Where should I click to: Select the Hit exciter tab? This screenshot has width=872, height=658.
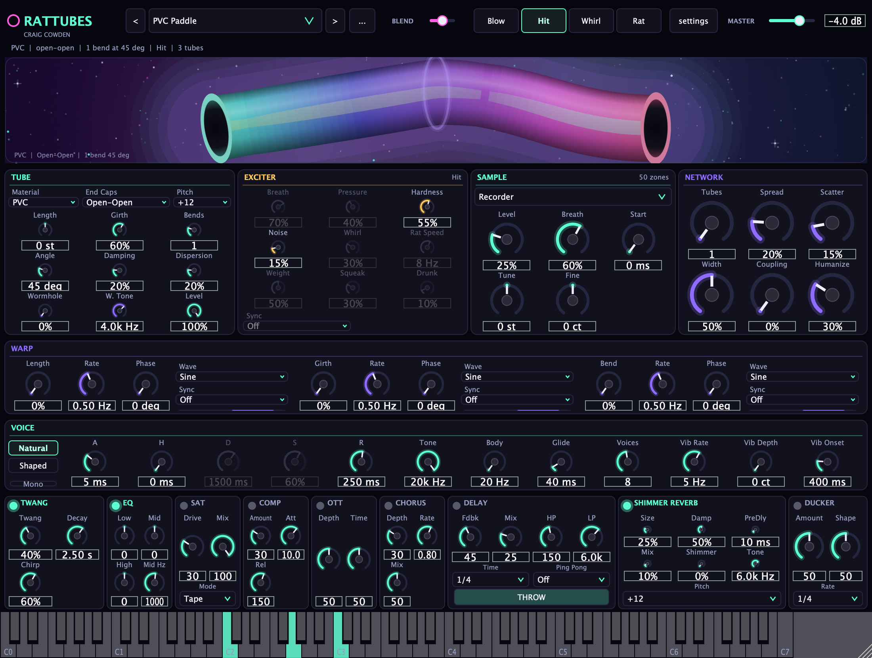click(x=543, y=21)
